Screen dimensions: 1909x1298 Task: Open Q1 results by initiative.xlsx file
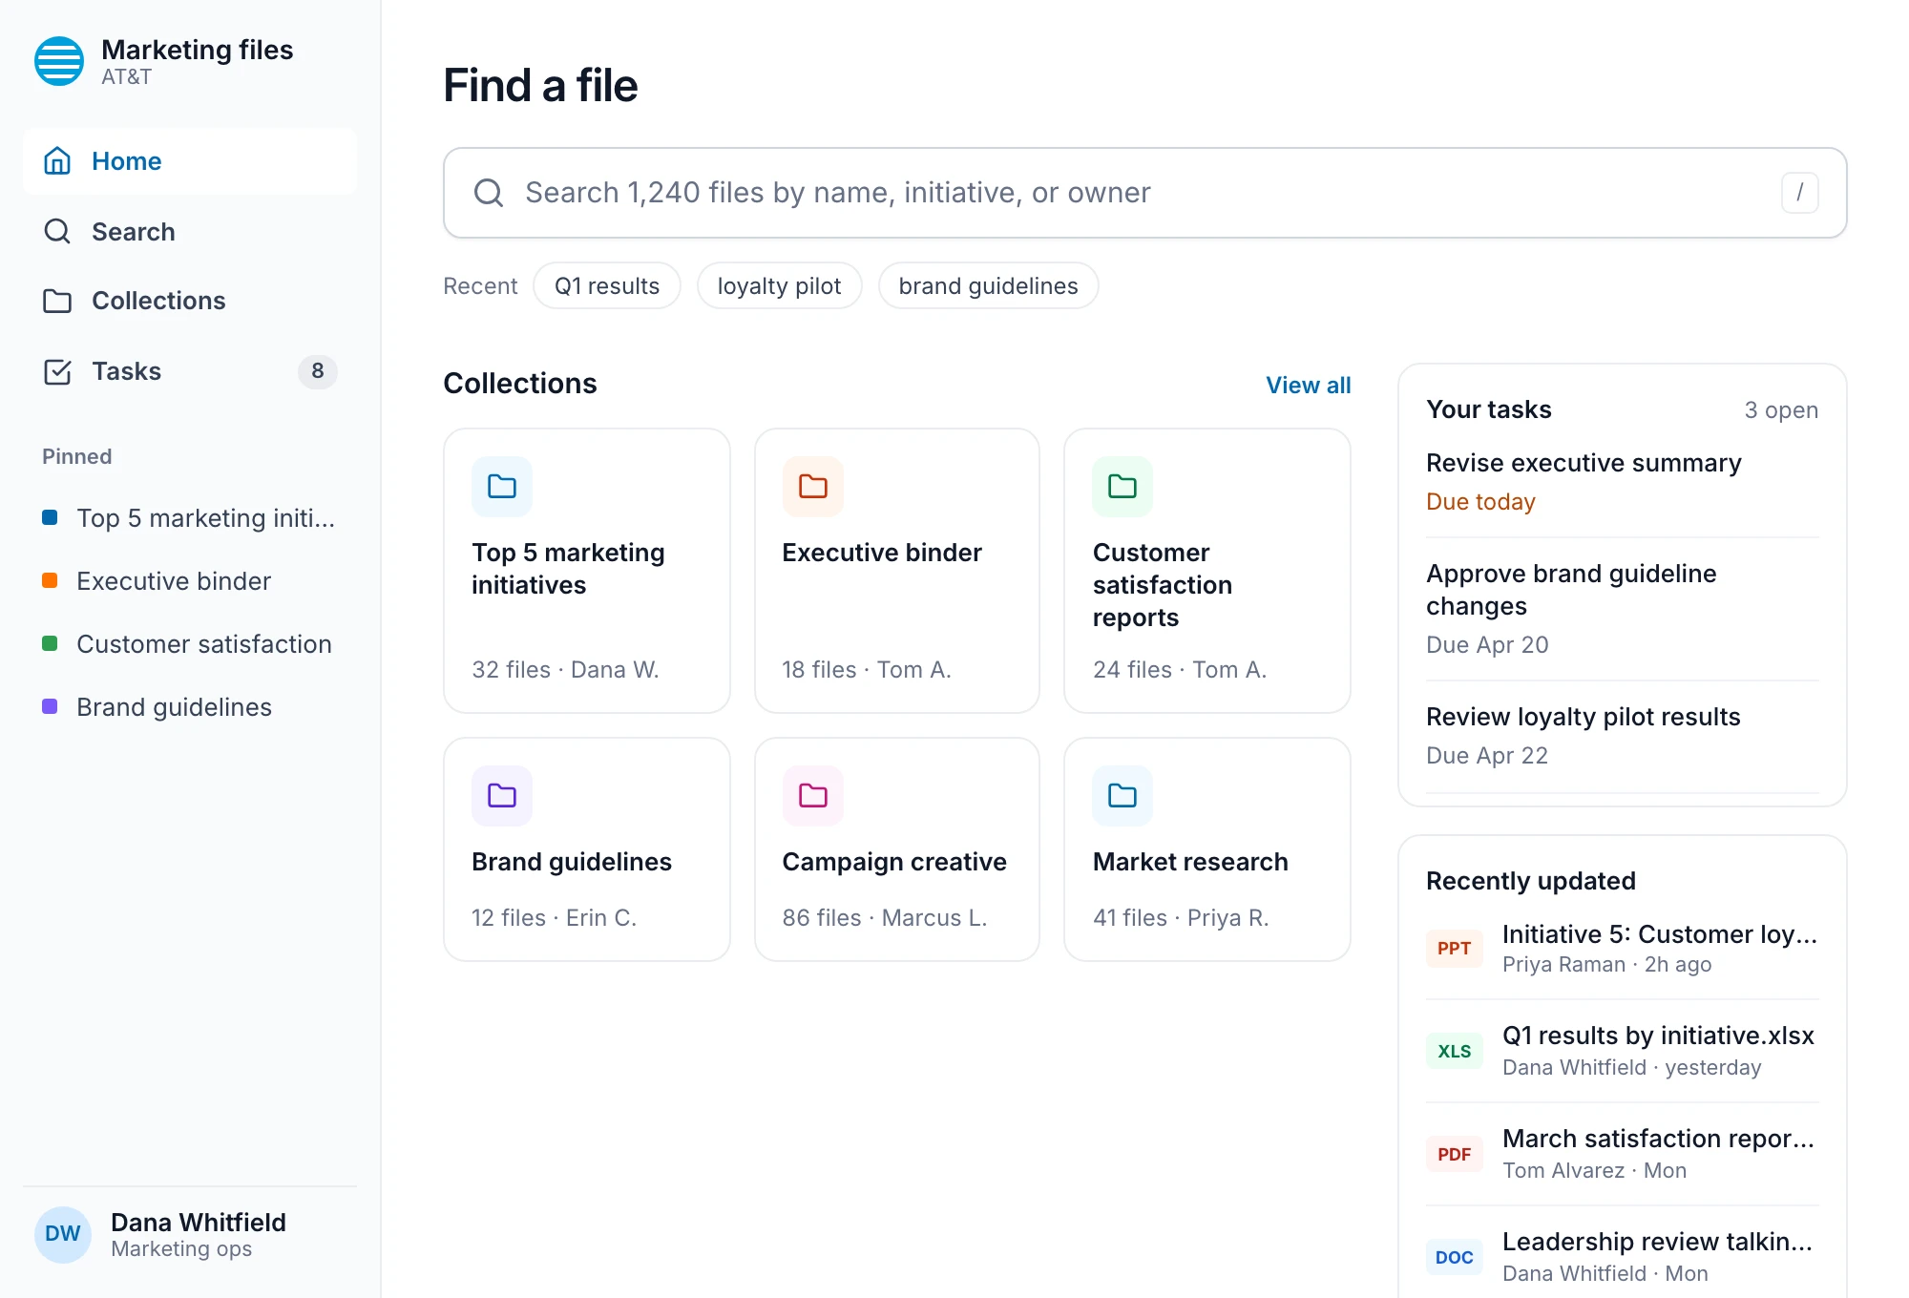1622,1051
